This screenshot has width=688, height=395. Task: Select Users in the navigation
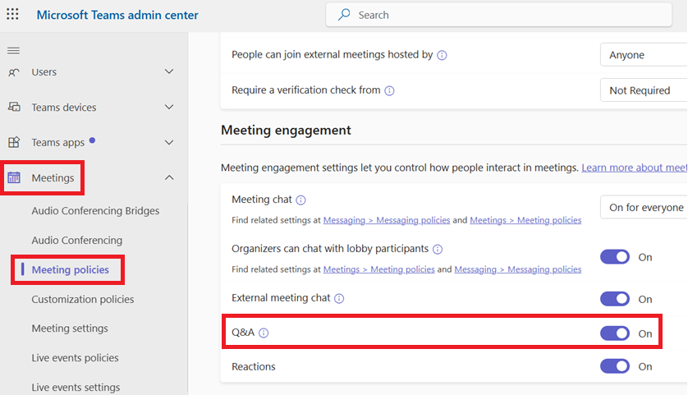coord(44,72)
